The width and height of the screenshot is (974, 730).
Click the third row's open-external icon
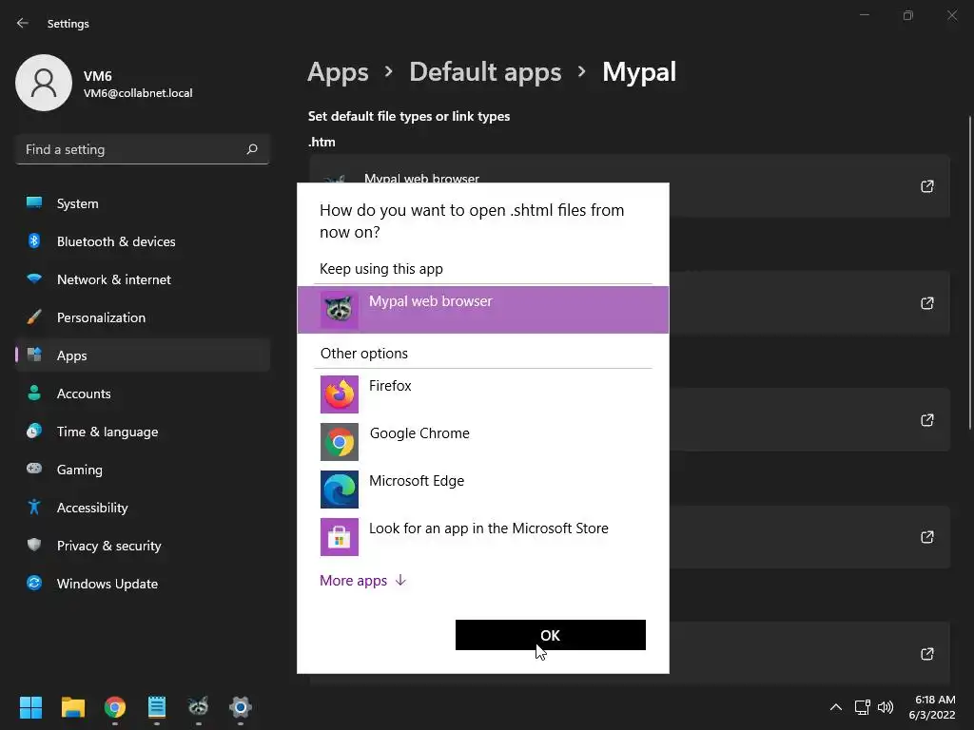tap(926, 420)
